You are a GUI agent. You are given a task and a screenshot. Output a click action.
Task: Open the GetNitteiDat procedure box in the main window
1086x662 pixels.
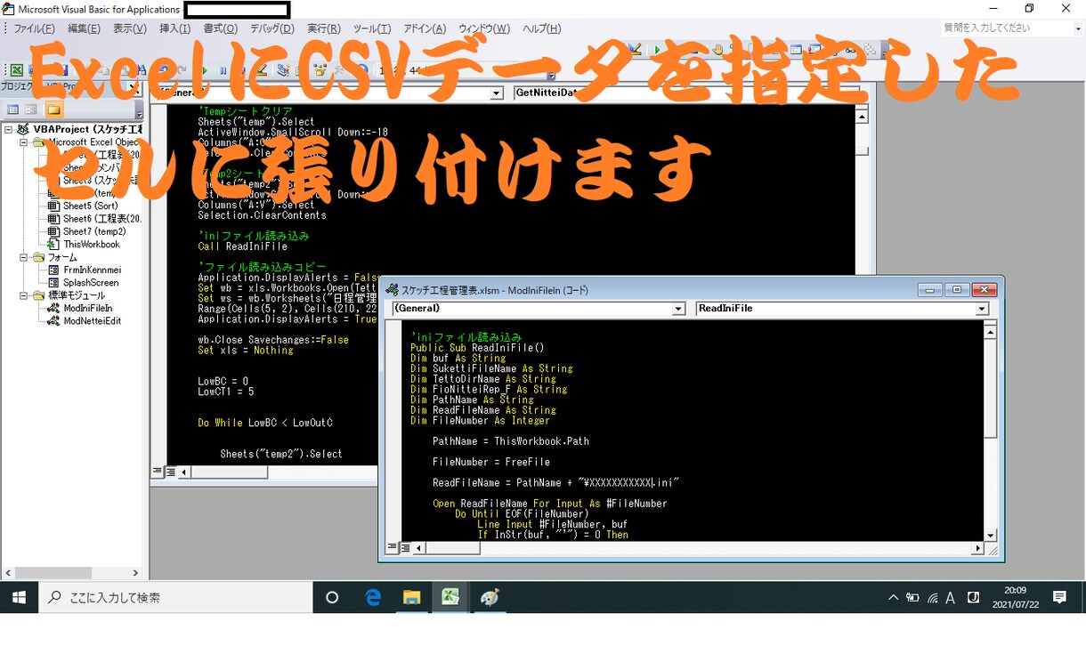pyautogui.click(x=686, y=93)
